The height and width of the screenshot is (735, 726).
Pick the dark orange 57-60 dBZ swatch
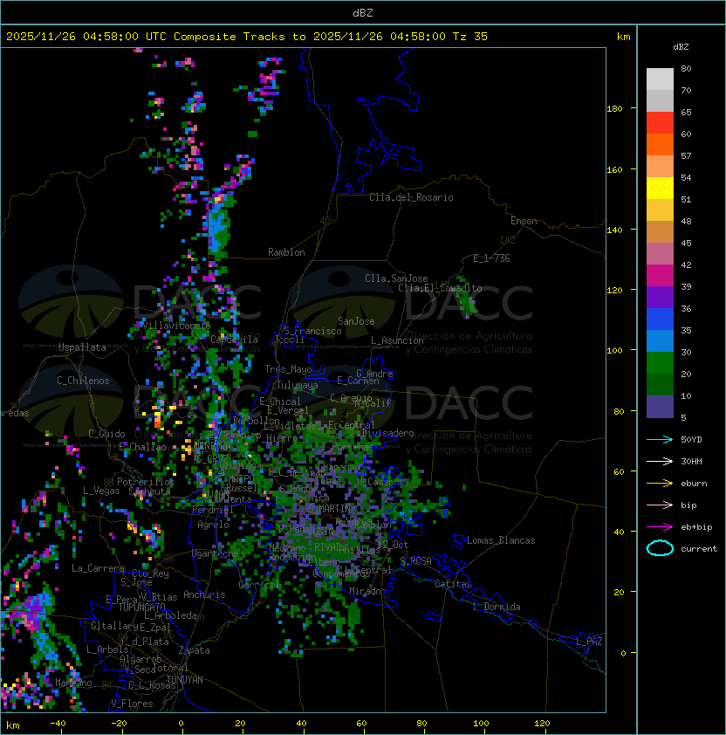click(660, 144)
